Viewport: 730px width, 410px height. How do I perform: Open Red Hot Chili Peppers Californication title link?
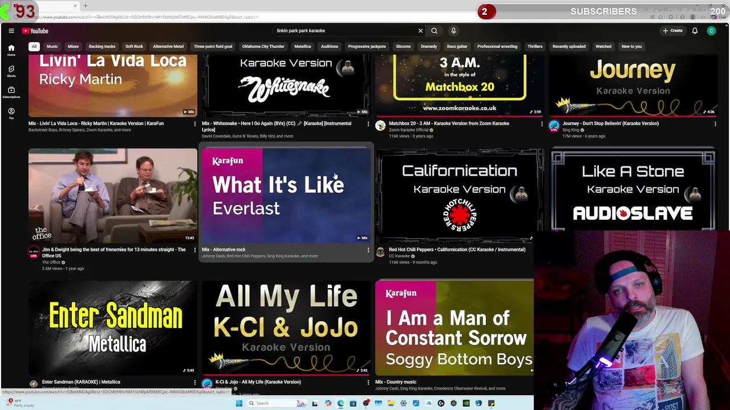(x=457, y=249)
